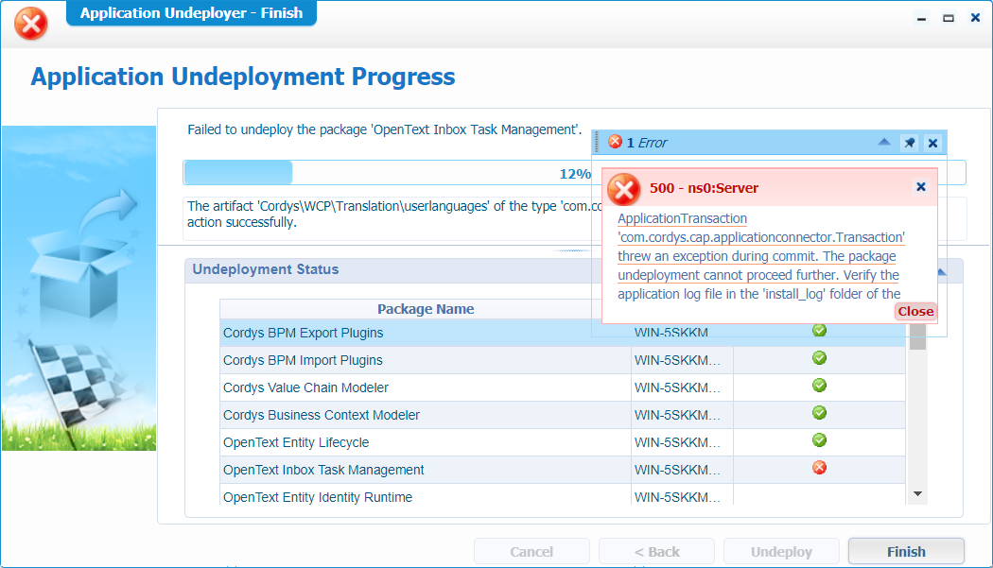Click the red error icon in title bar
This screenshot has width=993, height=568.
[31, 24]
